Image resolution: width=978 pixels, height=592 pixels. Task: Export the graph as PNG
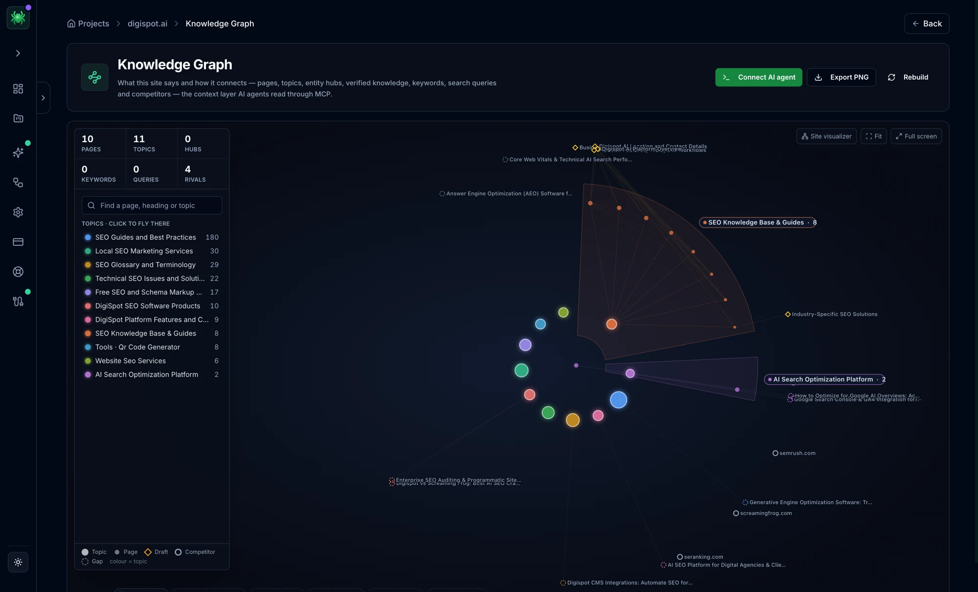[841, 77]
